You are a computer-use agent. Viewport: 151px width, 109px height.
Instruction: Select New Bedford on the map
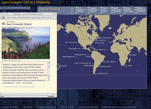[x=101, y=40]
